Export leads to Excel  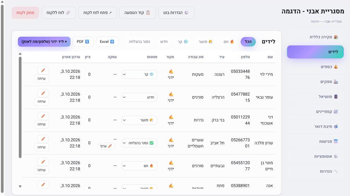tap(107, 42)
